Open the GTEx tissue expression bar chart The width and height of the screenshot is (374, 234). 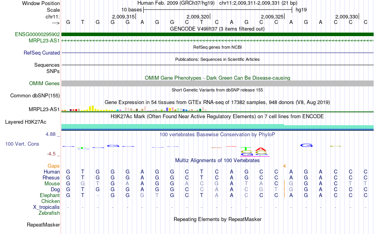click(x=135, y=109)
